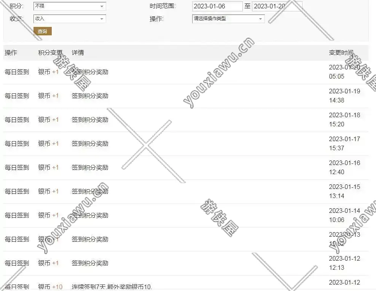Click 银币 +1 in the 2023-01-17 row

(48, 144)
